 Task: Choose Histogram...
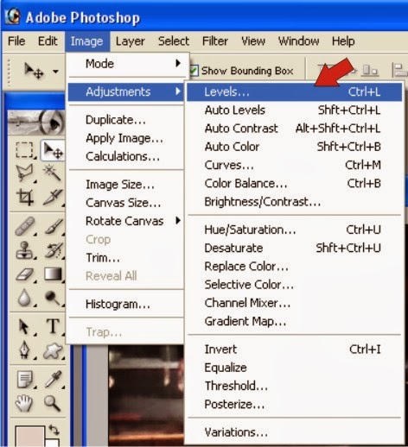click(x=126, y=304)
